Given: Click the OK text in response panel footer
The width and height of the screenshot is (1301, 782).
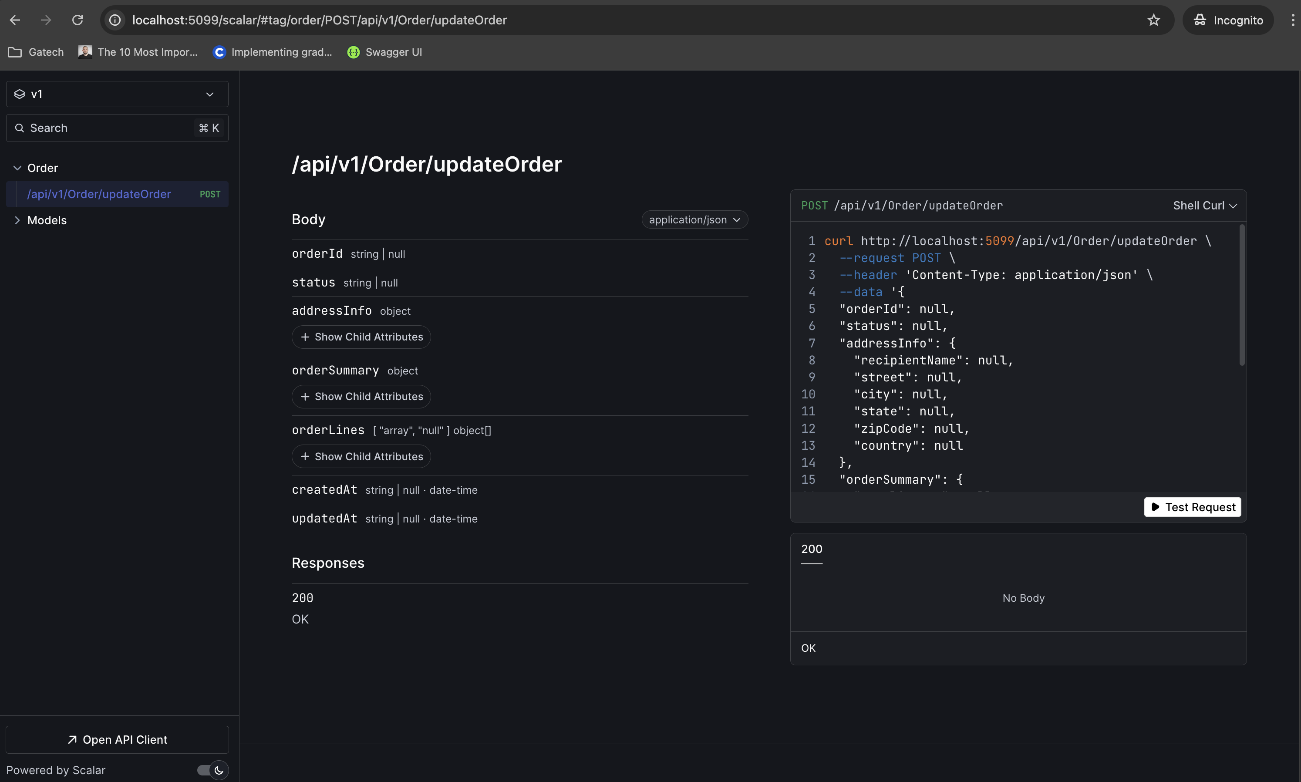Looking at the screenshot, I should (x=808, y=649).
